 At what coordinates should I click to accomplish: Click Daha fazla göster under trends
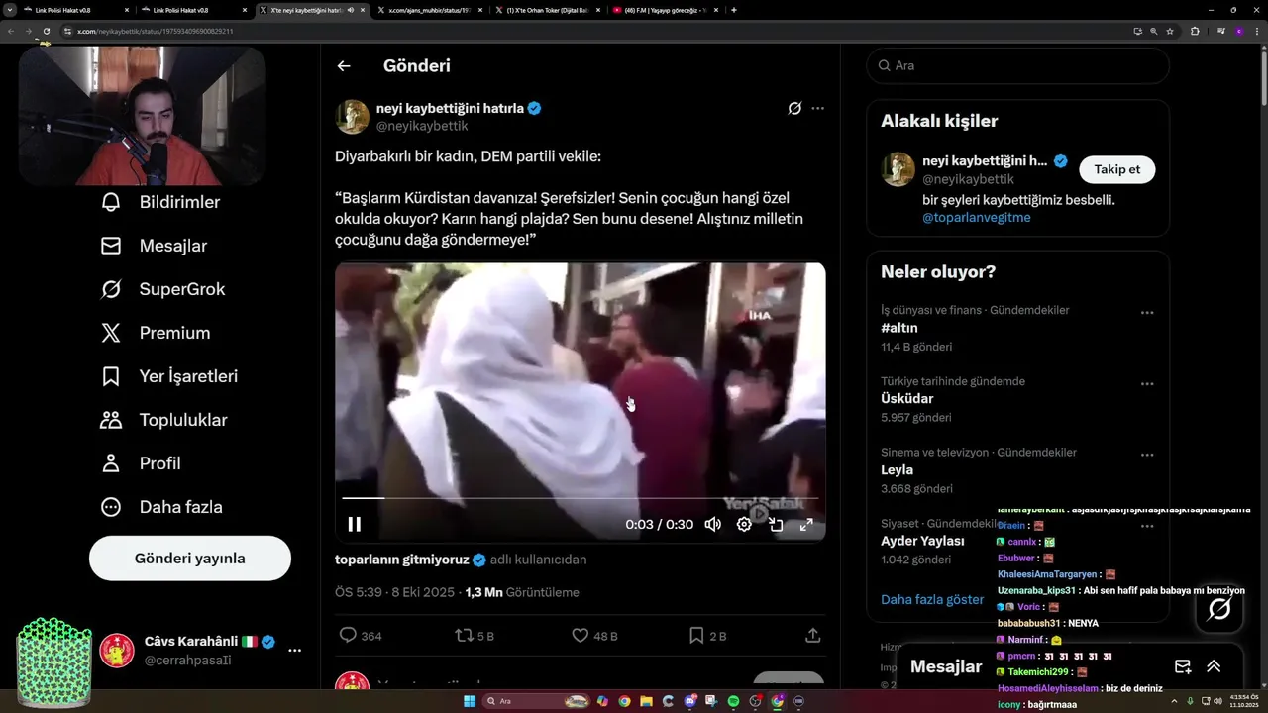click(x=932, y=599)
